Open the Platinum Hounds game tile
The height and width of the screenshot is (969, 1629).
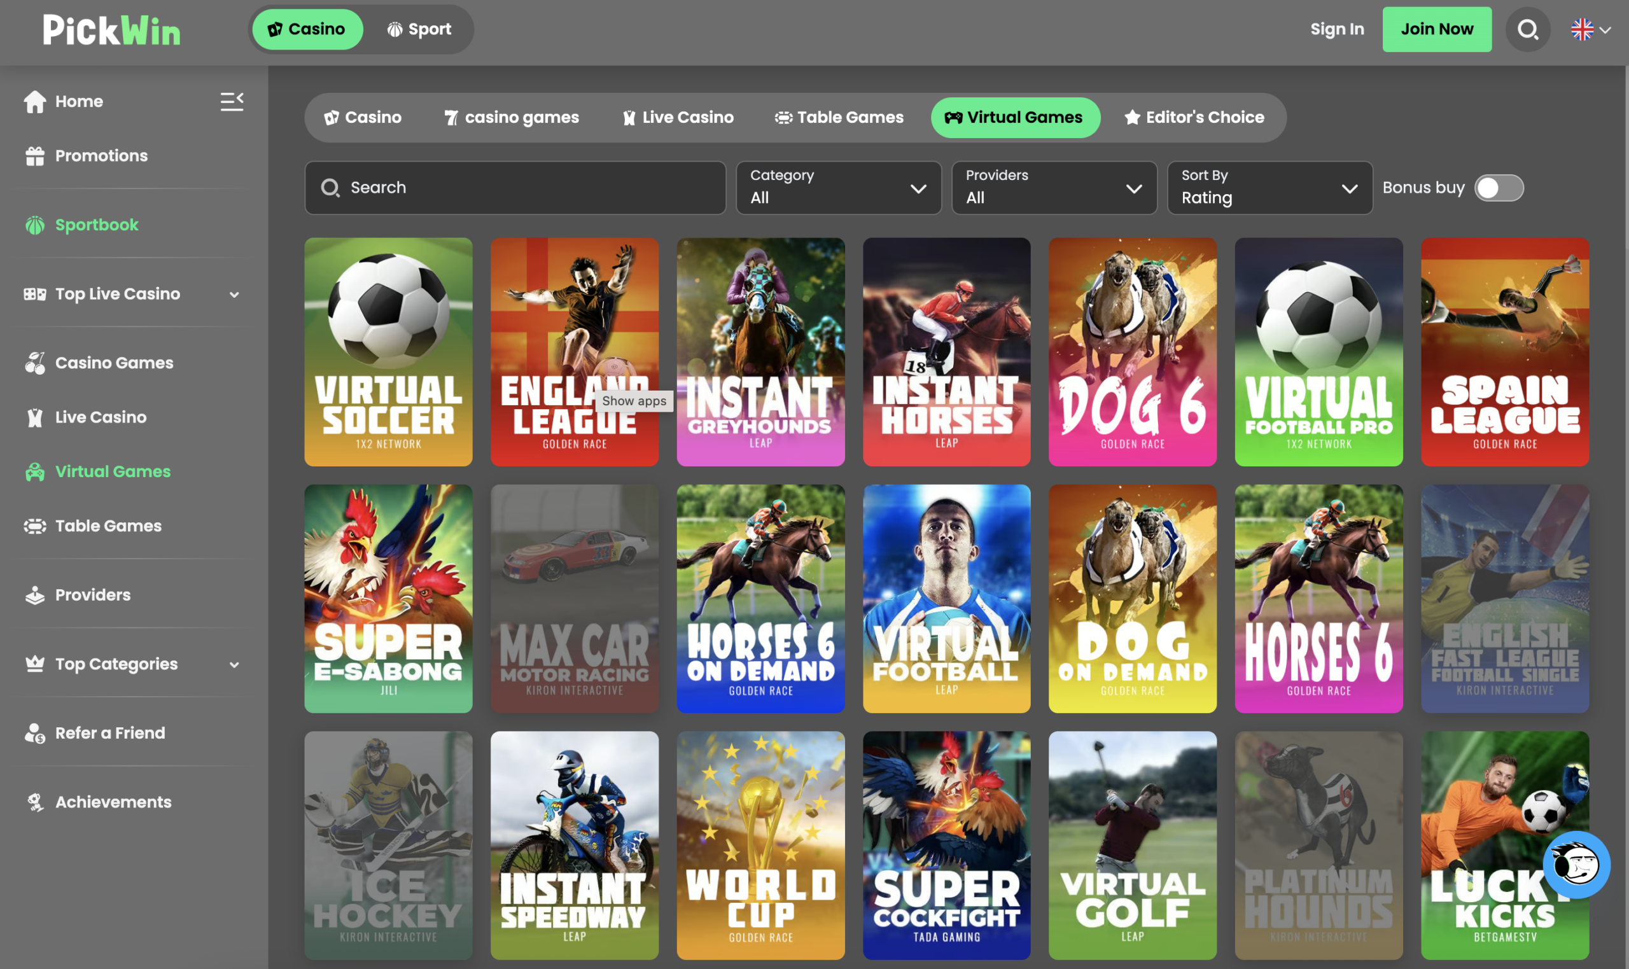coord(1318,846)
